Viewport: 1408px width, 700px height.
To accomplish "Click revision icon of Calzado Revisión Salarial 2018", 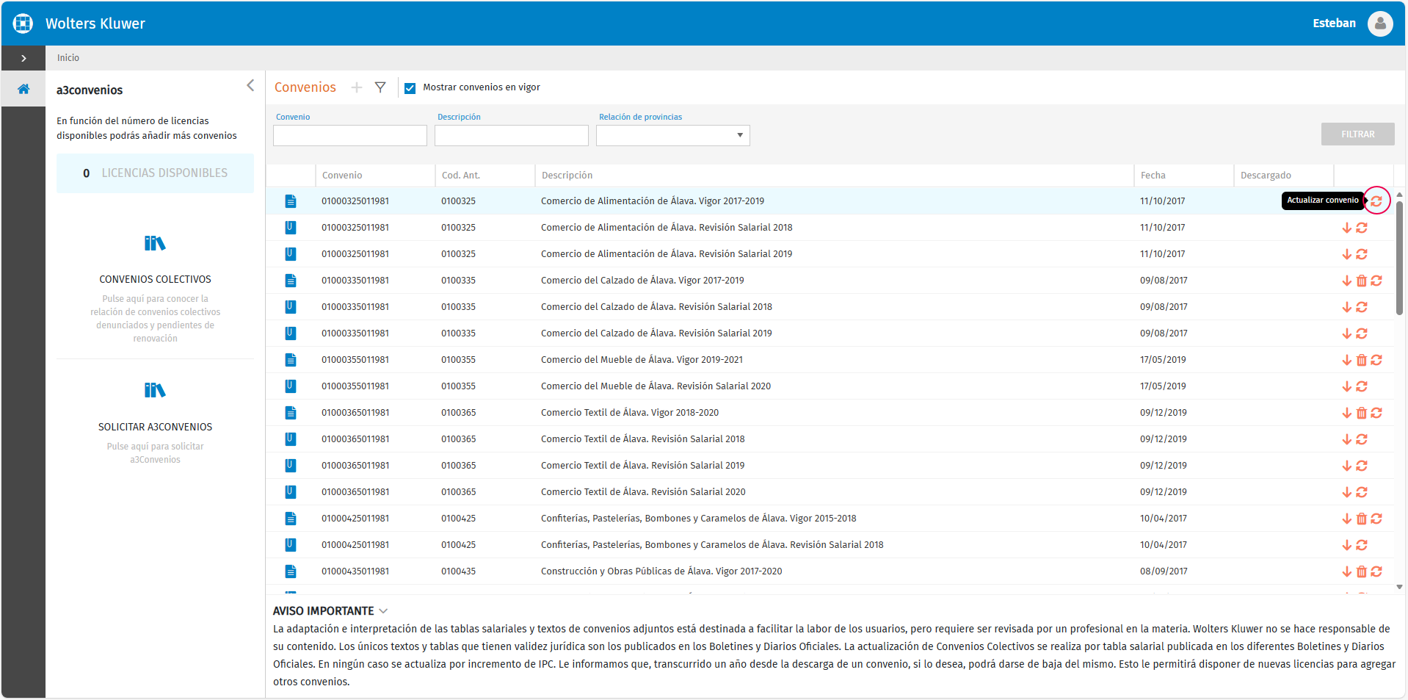I will (291, 307).
